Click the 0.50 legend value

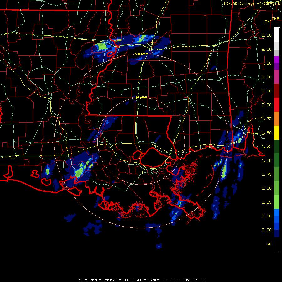tap(267, 188)
